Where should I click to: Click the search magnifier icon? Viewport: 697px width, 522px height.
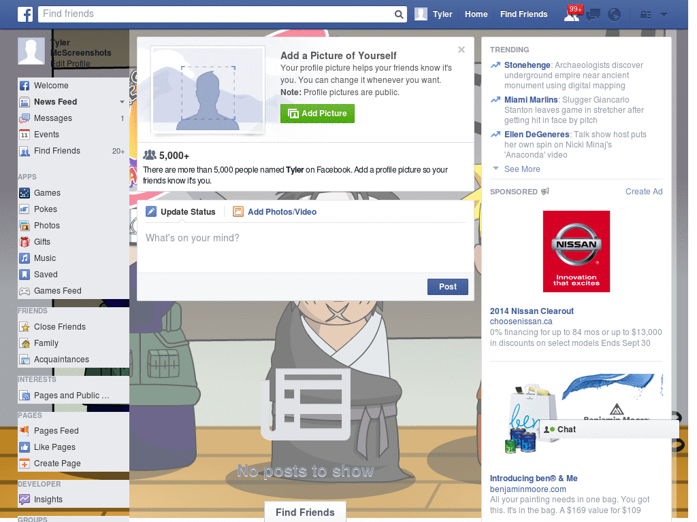click(399, 14)
